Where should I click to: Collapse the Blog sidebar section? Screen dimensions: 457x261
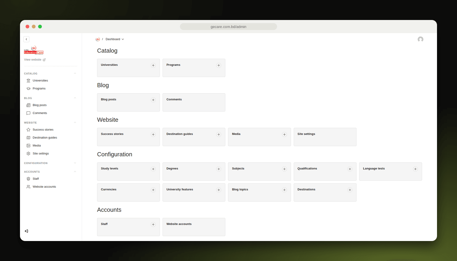point(75,98)
